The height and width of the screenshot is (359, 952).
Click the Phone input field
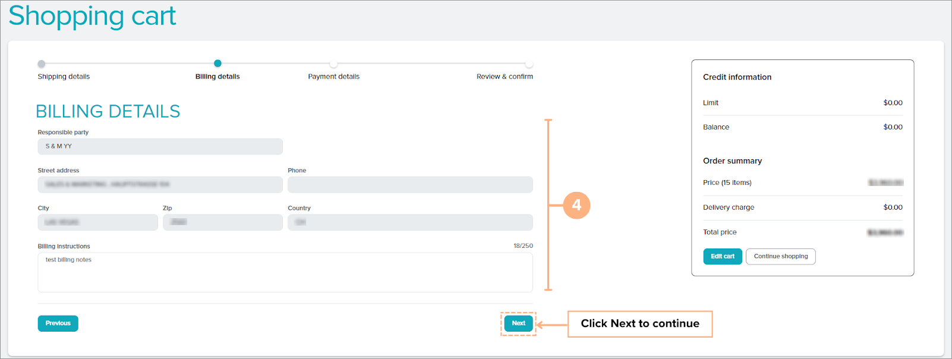[x=410, y=184]
